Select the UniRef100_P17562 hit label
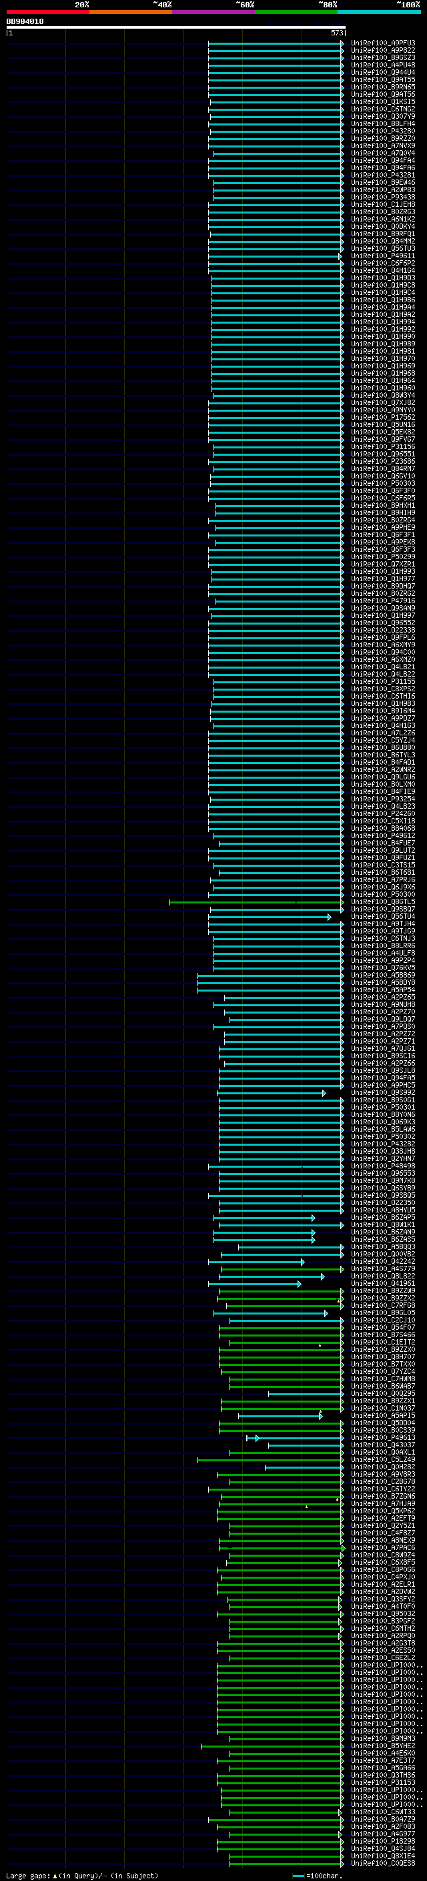427x1881 pixels. 383,418
